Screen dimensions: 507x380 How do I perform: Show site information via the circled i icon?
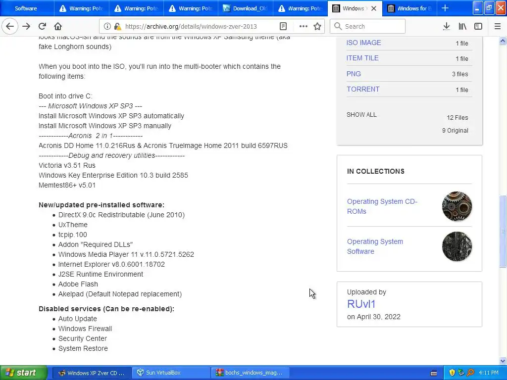tap(107, 26)
